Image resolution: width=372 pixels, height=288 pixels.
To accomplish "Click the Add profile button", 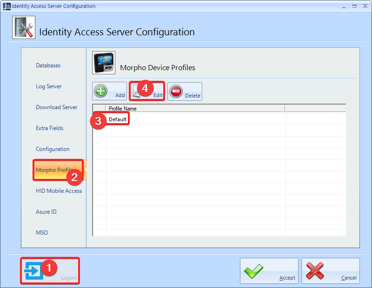I will pyautogui.click(x=110, y=91).
